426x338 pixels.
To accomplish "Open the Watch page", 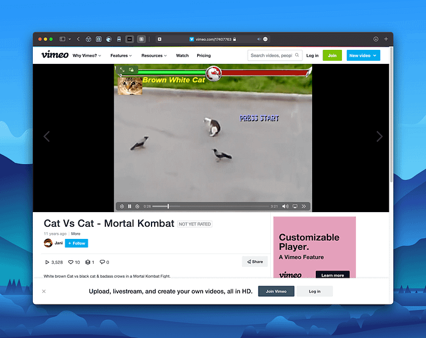I will (183, 55).
